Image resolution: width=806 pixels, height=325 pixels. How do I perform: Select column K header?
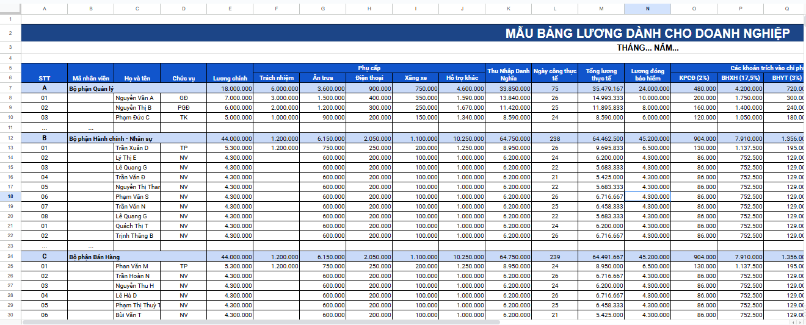coord(508,9)
